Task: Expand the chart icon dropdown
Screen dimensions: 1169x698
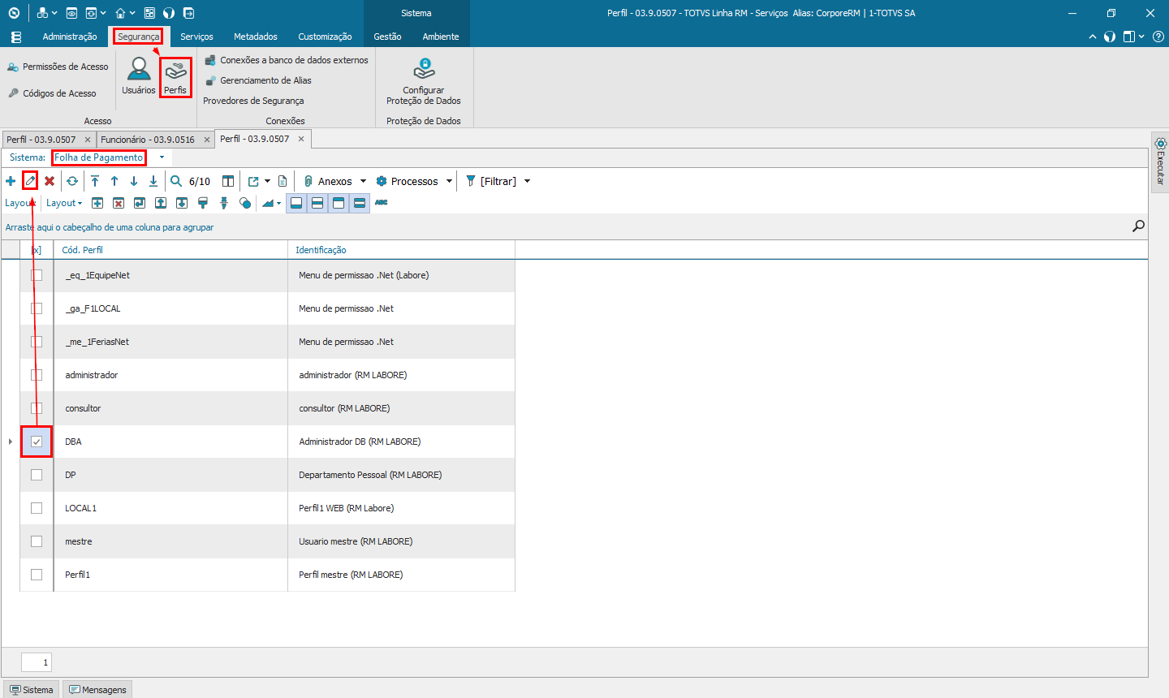Action: 278,203
